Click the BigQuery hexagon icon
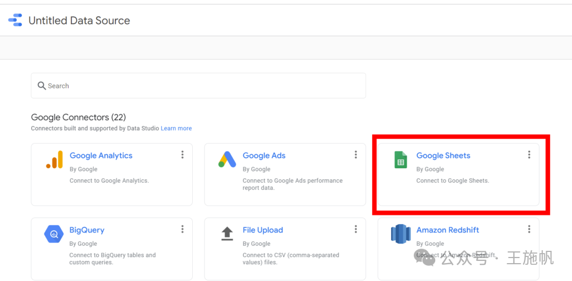This screenshot has width=572, height=281. click(x=54, y=234)
